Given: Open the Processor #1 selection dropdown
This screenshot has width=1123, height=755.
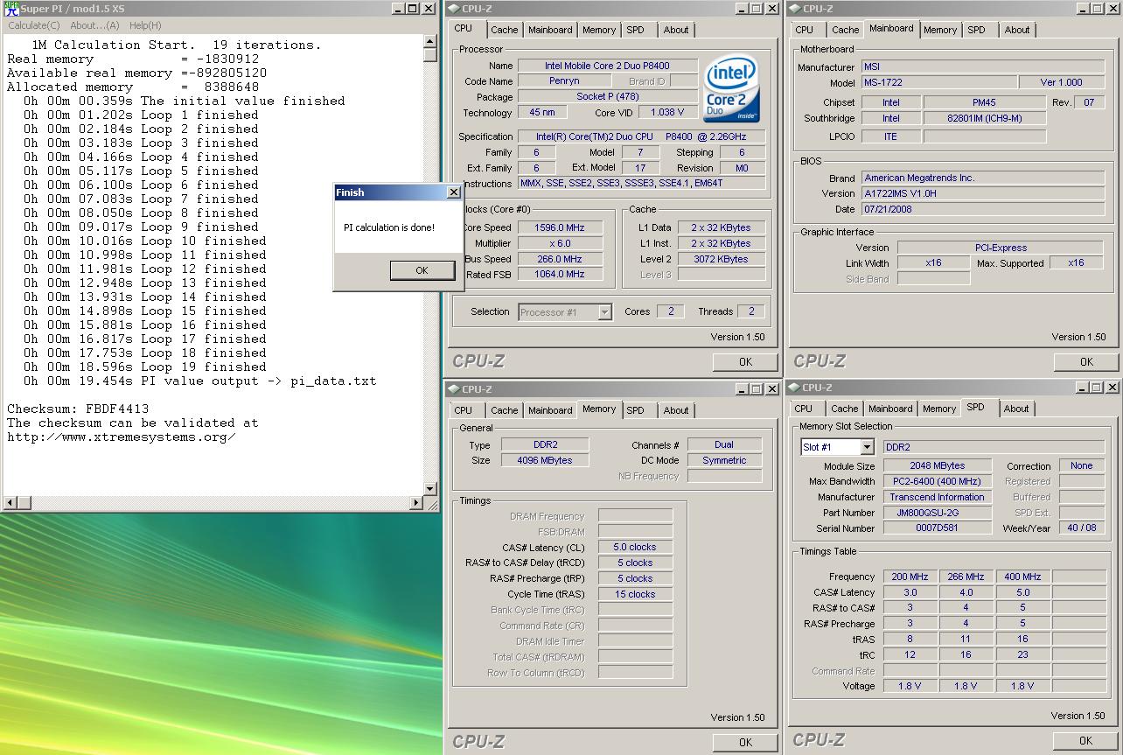Looking at the screenshot, I should 565,312.
